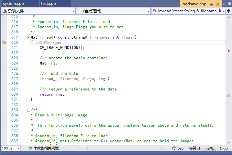Click the scroll up arrow of vertical scrollbar
This screenshot has width=232, height=155.
228,18
